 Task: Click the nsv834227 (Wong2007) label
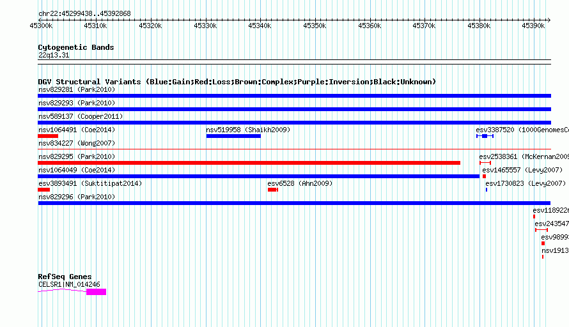(77, 143)
